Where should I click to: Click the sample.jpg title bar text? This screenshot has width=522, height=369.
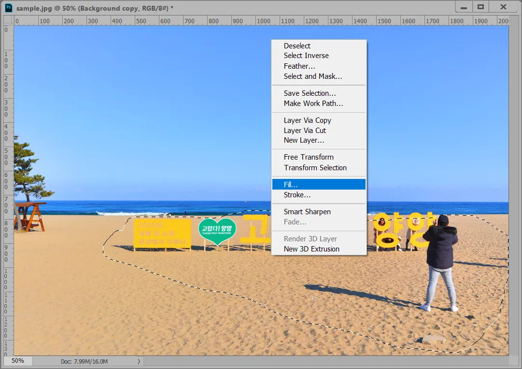pyautogui.click(x=95, y=8)
